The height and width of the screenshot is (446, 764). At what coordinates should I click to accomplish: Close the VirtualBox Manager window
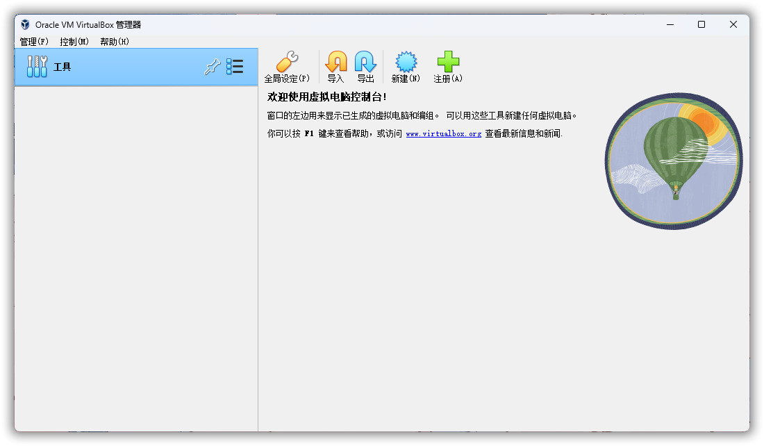733,24
